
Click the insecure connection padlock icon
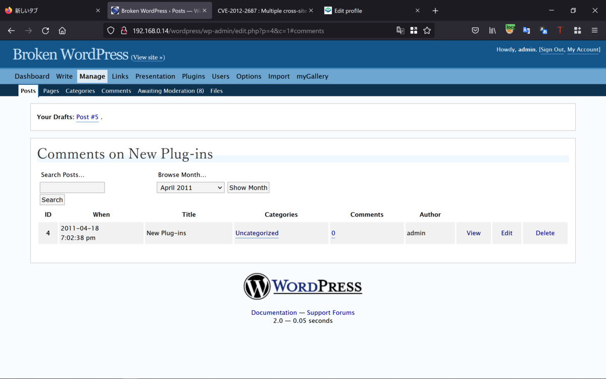pos(124,31)
